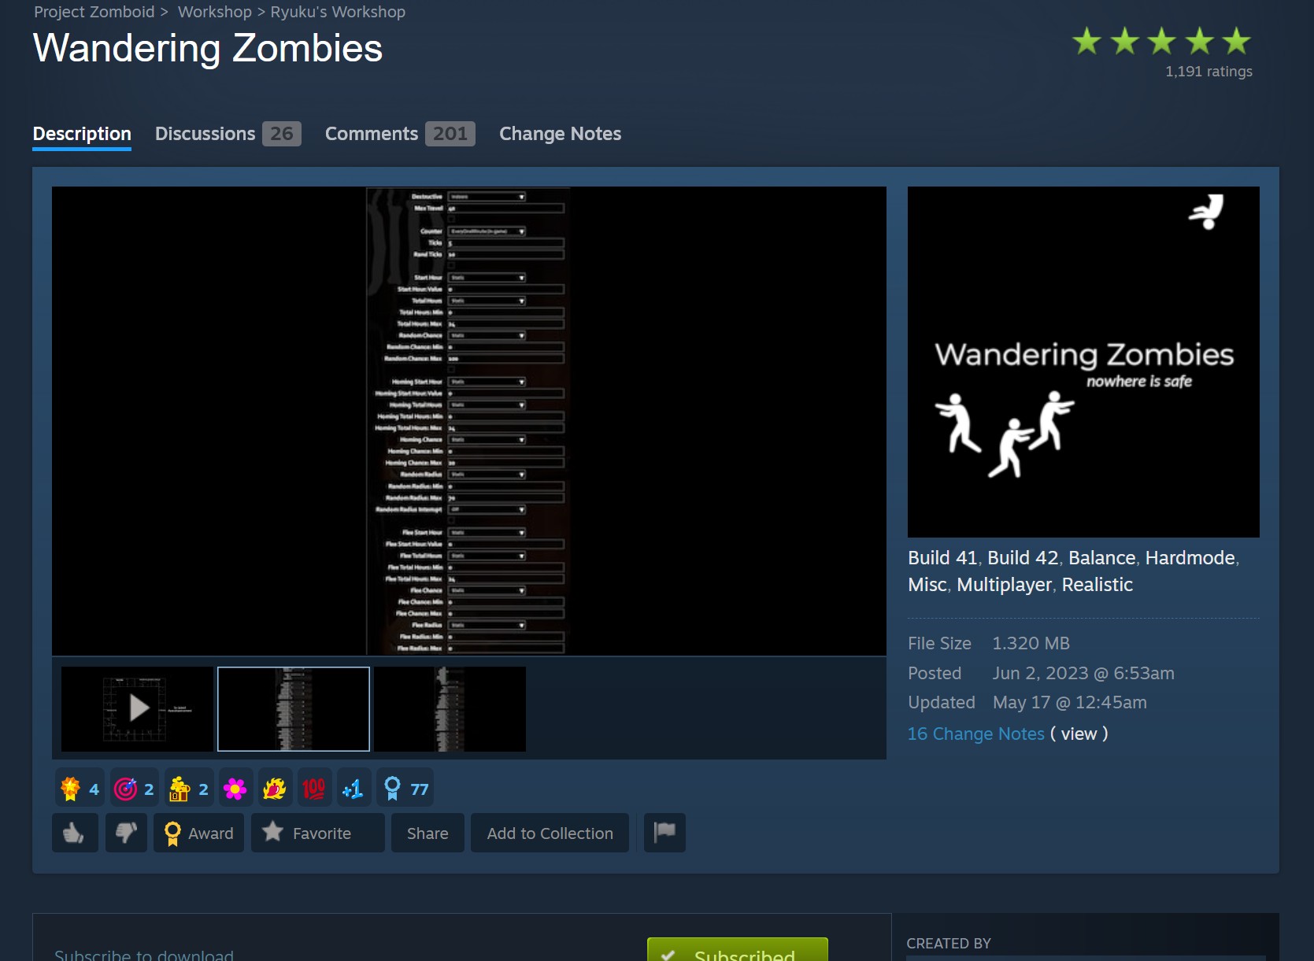
Task: Click the blue plus-one award icon
Action: (x=353, y=789)
